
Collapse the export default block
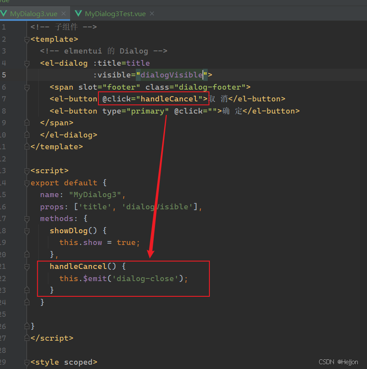click(x=27, y=183)
